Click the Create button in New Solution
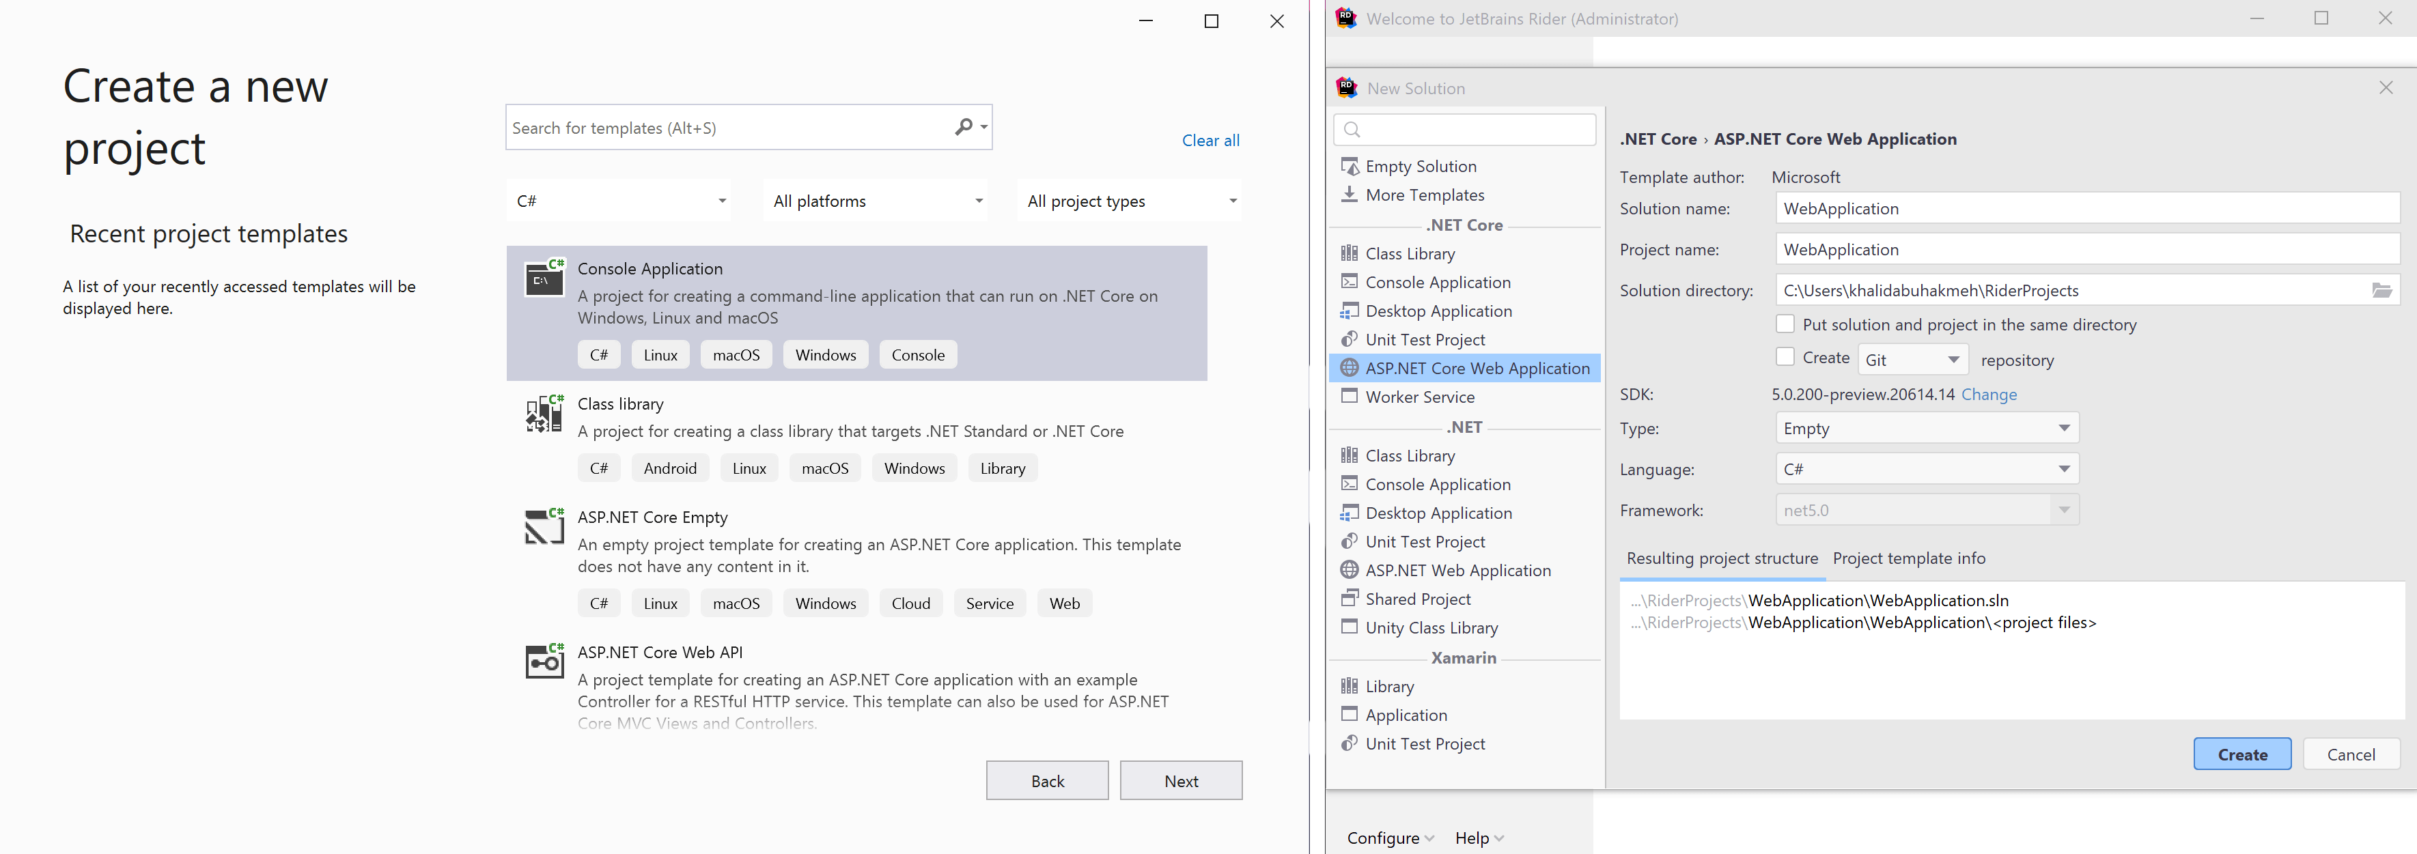The image size is (2417, 854). coord(2241,754)
